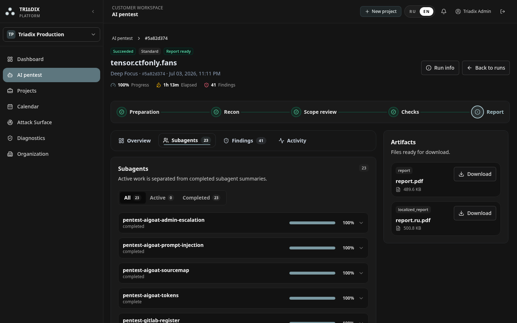The height and width of the screenshot is (323, 517).
Task: Open notifications bell
Action: 444,11
